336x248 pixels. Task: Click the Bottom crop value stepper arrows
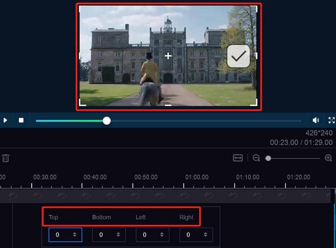(x=118, y=235)
